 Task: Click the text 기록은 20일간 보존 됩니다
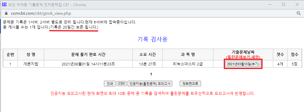(74, 27)
